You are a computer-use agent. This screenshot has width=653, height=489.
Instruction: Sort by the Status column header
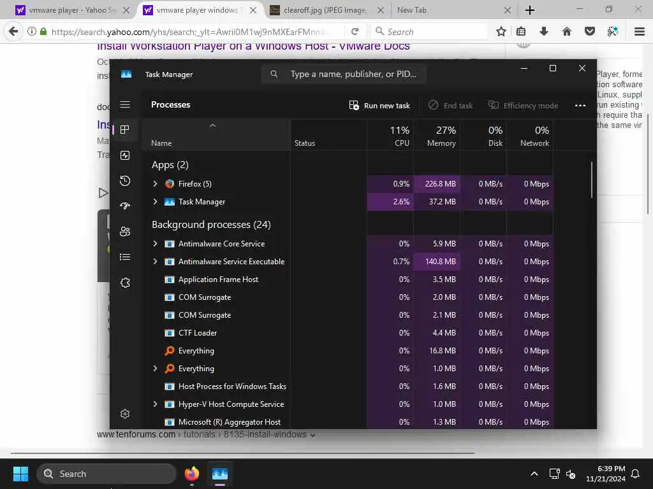click(x=329, y=136)
